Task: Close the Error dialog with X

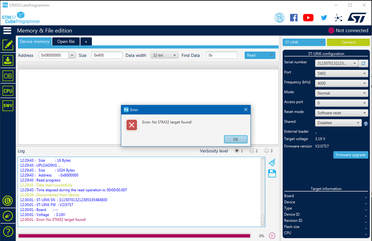Action: pyautogui.click(x=246, y=110)
